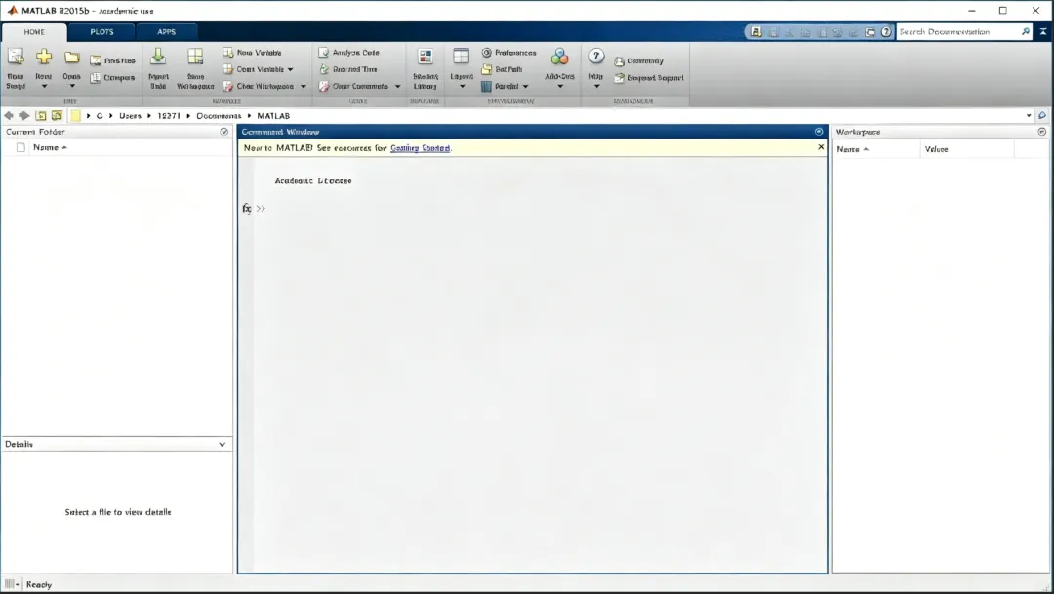The height and width of the screenshot is (594, 1054).
Task: Click the Community button
Action: 638,61
